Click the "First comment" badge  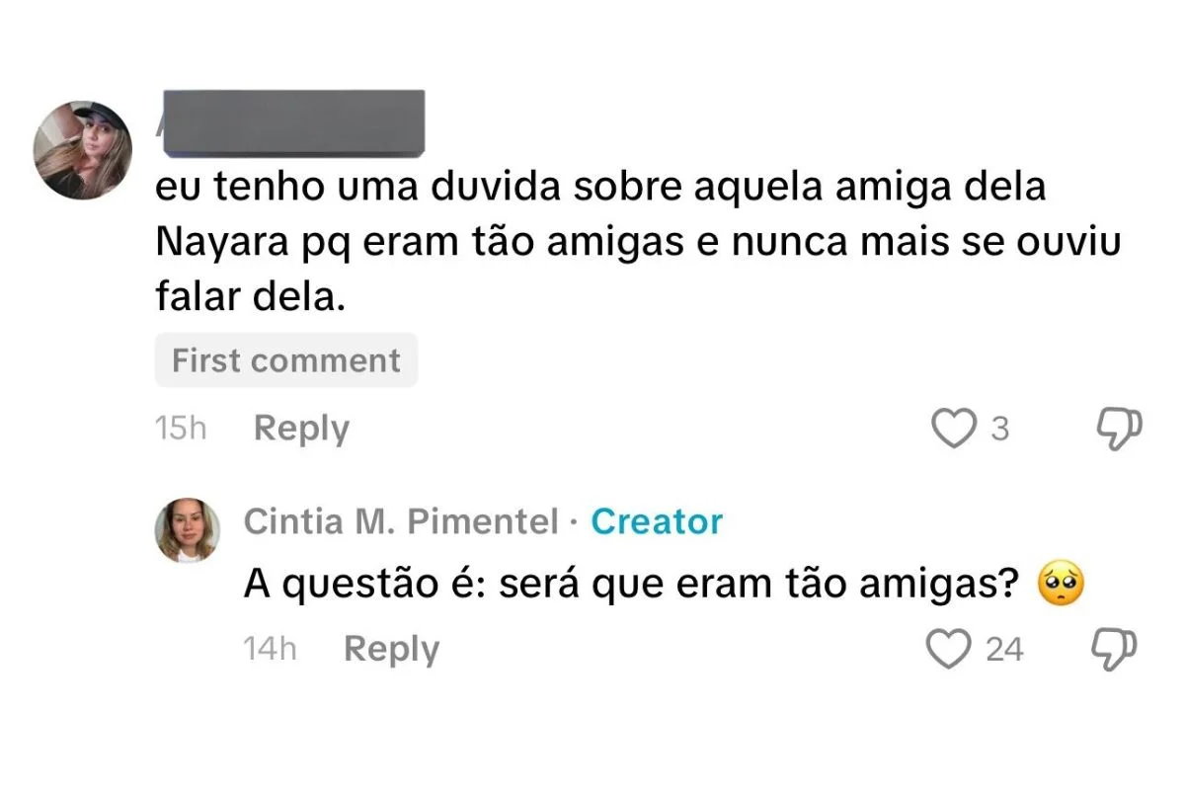click(x=286, y=360)
